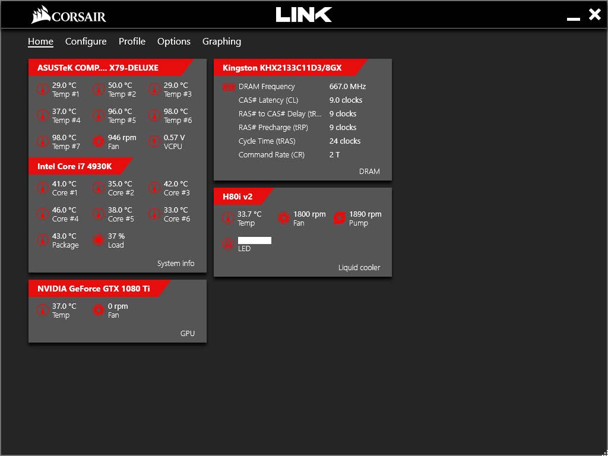Click the CPU Package temperature icon

click(x=43, y=240)
